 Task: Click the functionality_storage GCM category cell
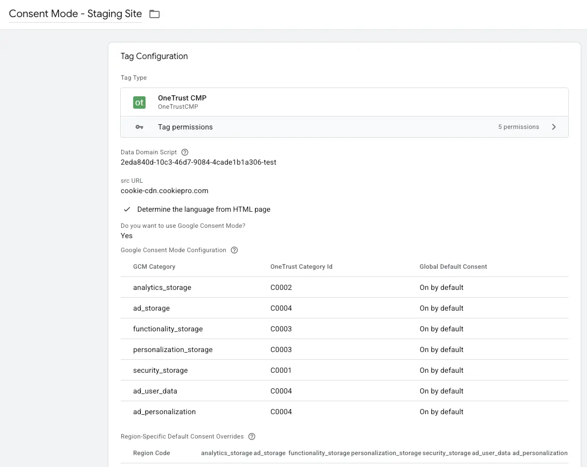tap(168, 329)
